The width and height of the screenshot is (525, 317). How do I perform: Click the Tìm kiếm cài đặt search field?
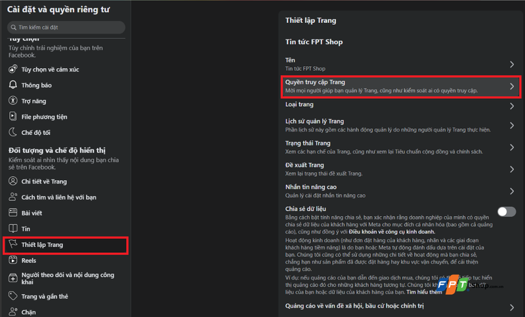[66, 28]
